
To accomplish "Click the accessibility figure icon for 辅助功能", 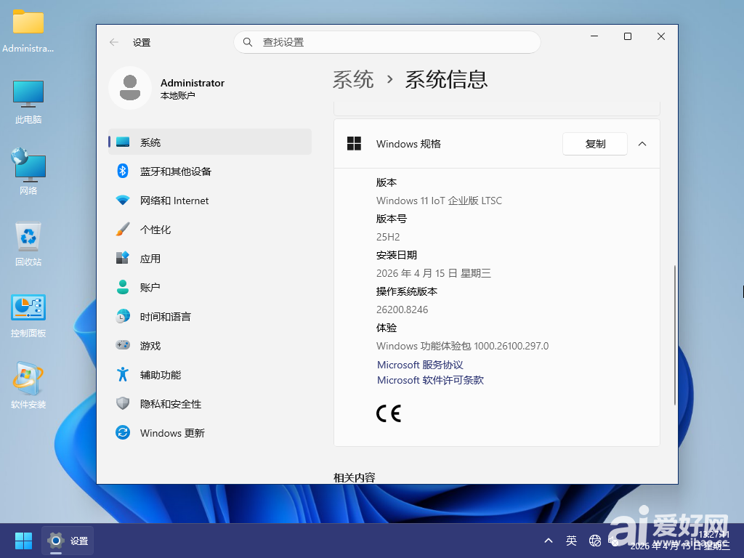I will click(123, 374).
